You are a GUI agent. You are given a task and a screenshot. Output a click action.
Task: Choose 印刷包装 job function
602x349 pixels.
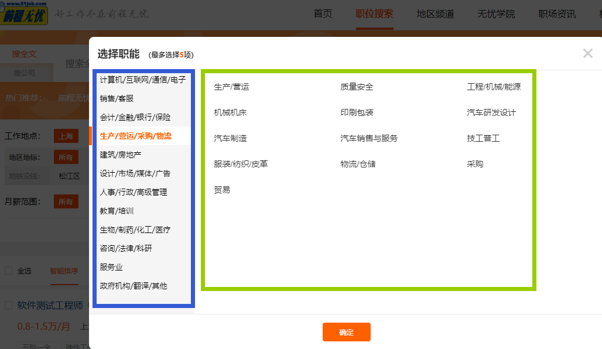(x=357, y=112)
